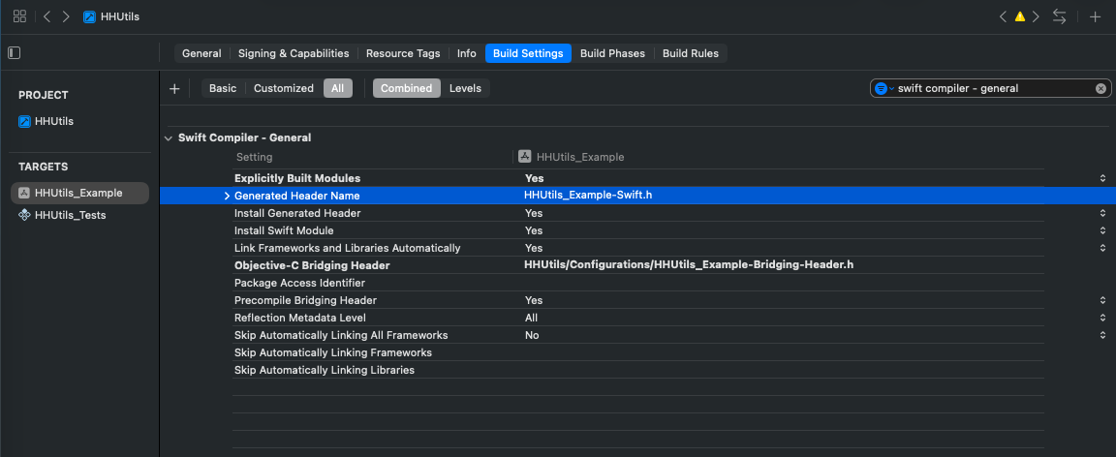
Task: Toggle the project and targets list sidebar
Action: click(14, 53)
